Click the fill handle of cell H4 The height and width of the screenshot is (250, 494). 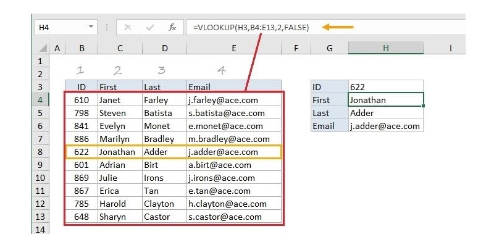click(x=423, y=106)
